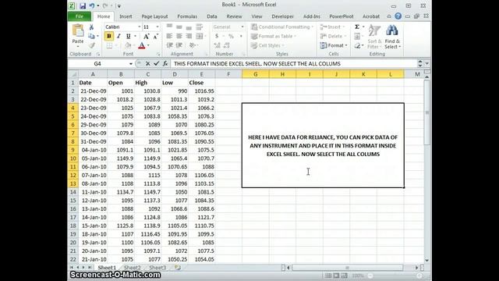Toggle Italic formatting button
The height and width of the screenshot is (281, 499).
(119, 37)
